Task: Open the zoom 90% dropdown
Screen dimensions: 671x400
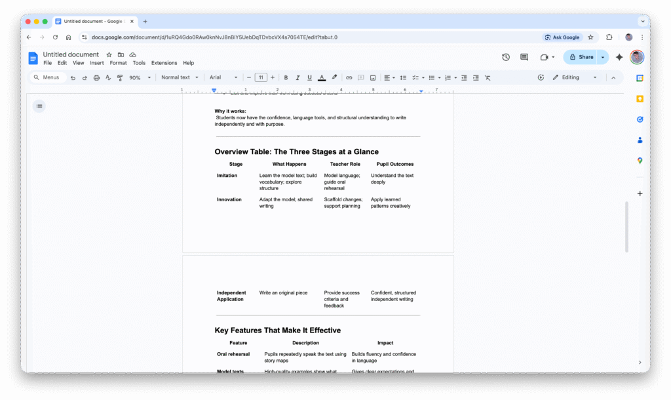Action: [x=140, y=77]
